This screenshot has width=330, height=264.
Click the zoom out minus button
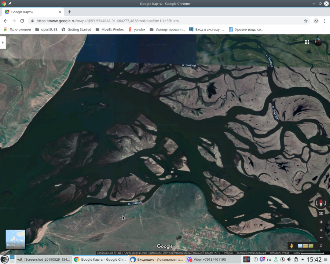pos(321,237)
